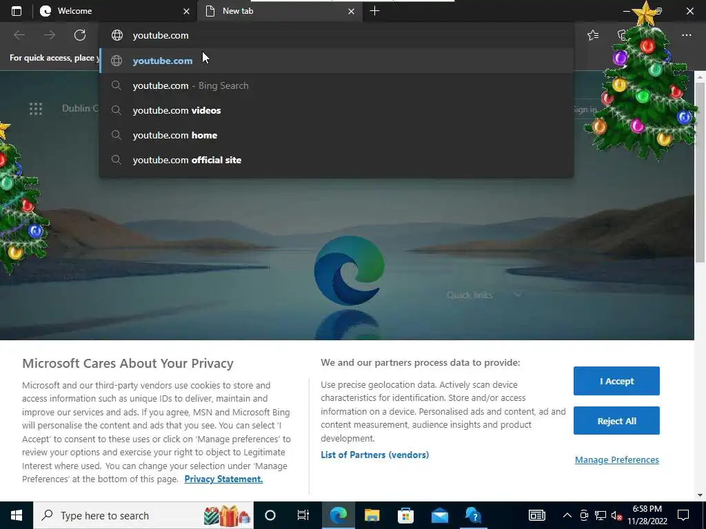Open the tab actions menu icon
The width and height of the screenshot is (706, 529).
pos(17,11)
